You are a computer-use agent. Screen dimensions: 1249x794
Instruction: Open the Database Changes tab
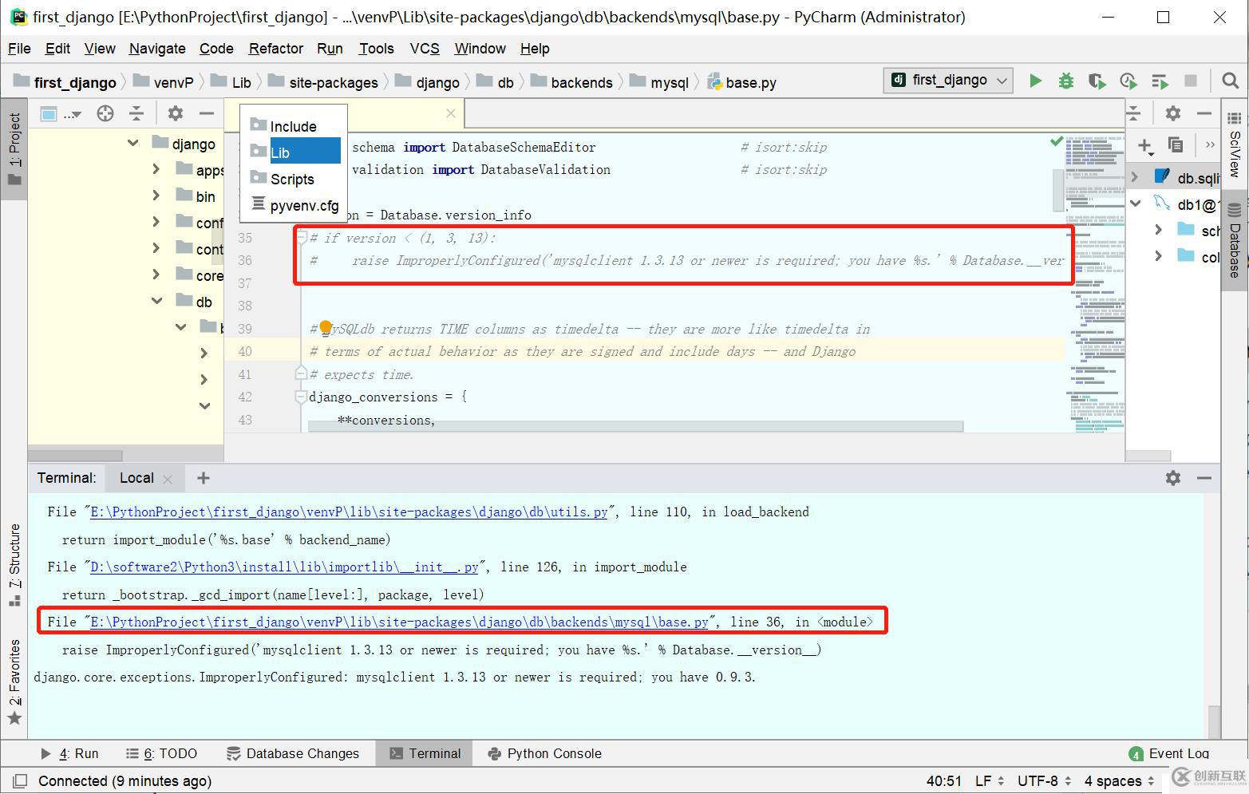(294, 753)
